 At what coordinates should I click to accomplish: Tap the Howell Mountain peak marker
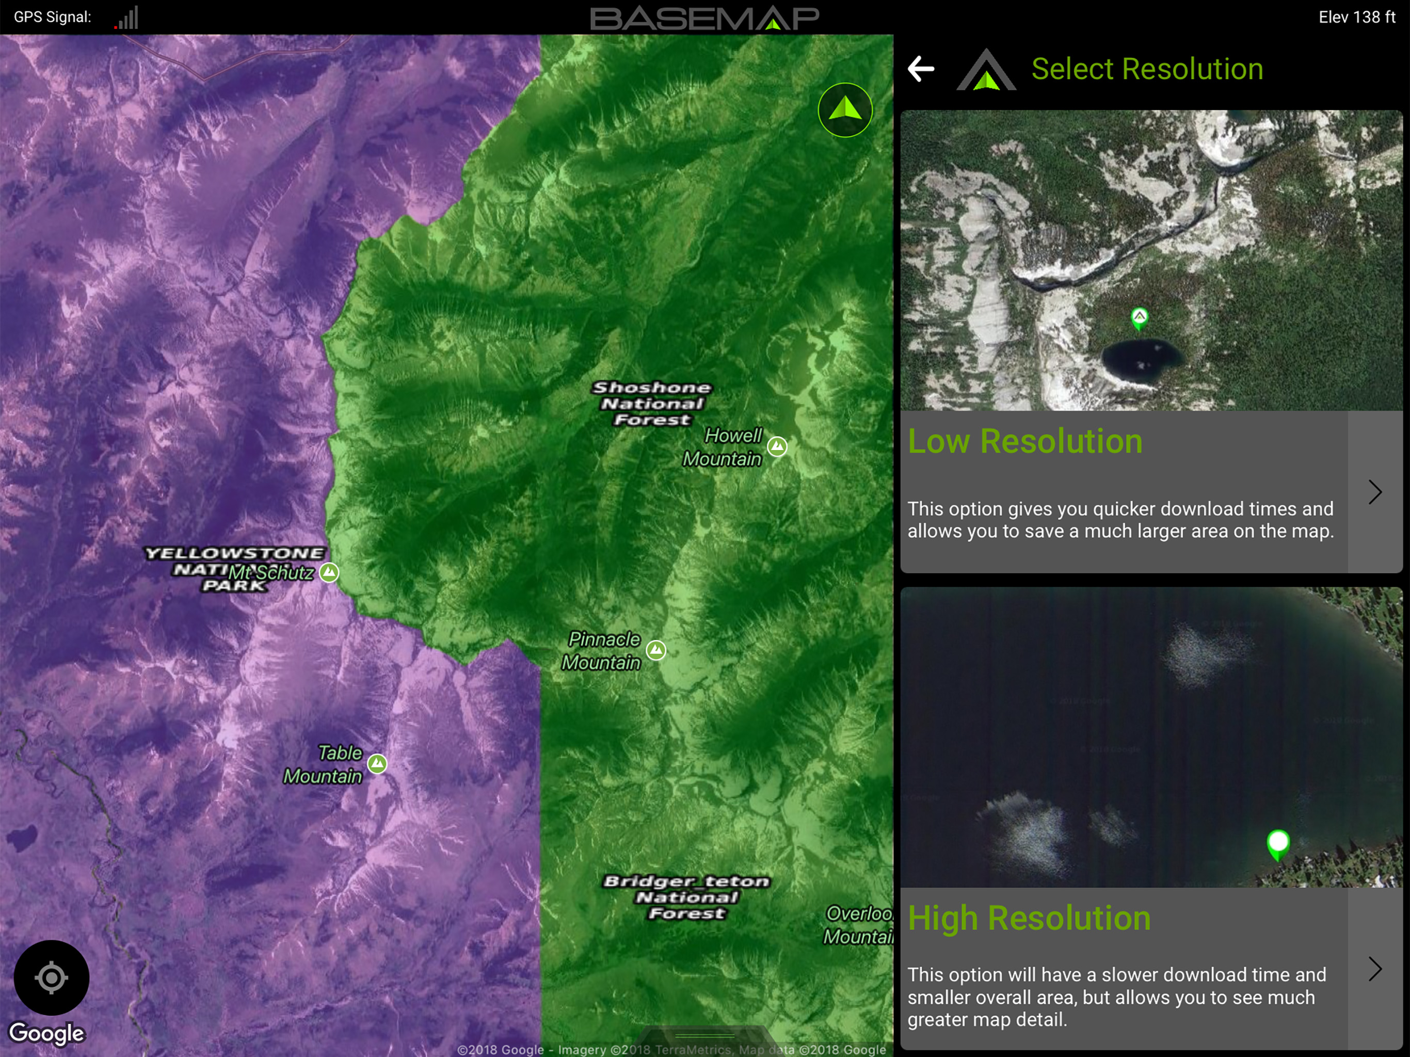[777, 446]
